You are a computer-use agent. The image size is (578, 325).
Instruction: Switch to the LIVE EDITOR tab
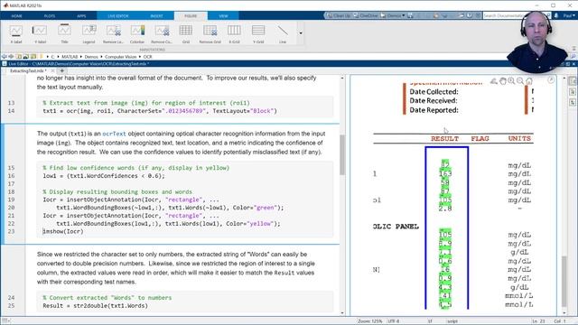[x=118, y=16]
